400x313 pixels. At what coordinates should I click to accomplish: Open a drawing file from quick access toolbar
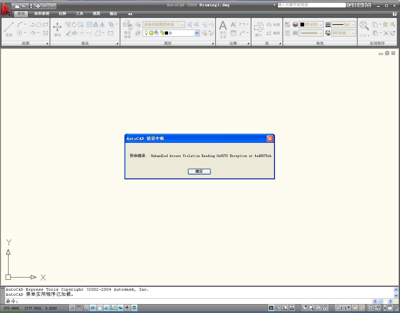click(x=24, y=6)
